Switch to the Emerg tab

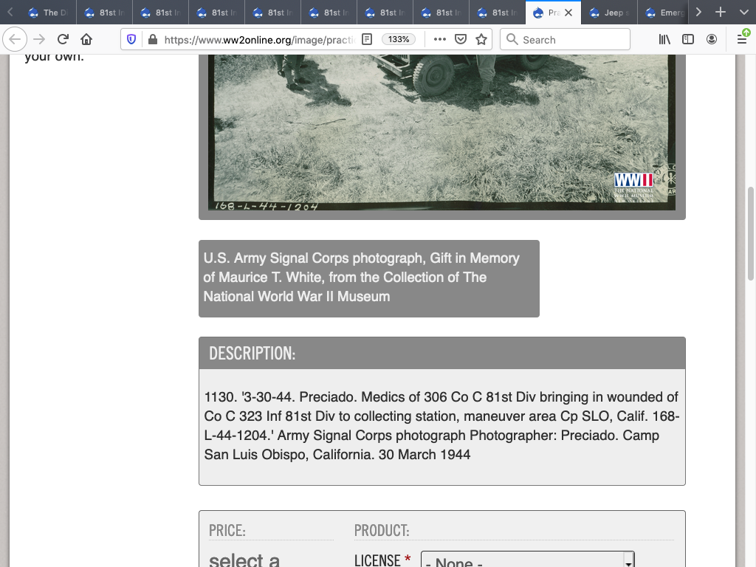tap(664, 13)
